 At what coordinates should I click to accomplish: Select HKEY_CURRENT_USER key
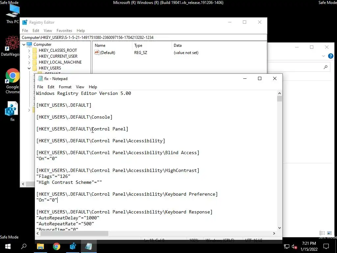click(x=58, y=56)
